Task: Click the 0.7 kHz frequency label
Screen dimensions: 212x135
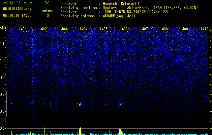Action: tap(3, 111)
